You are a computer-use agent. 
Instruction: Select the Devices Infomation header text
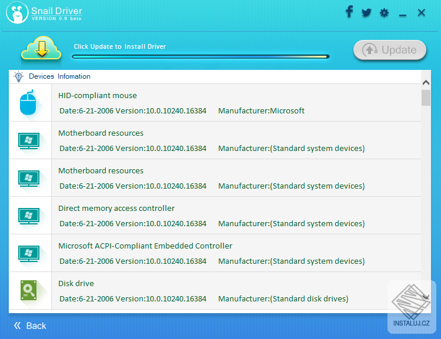point(59,76)
